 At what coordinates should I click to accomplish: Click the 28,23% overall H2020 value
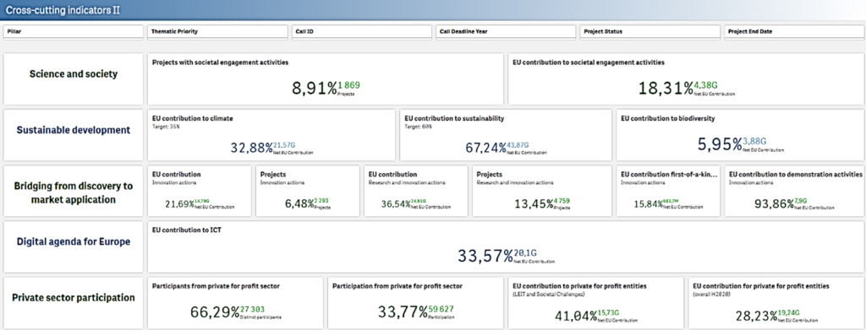[757, 316]
